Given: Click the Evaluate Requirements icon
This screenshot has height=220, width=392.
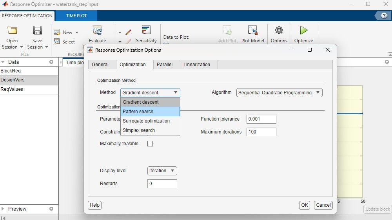Looking at the screenshot, I should tap(97, 31).
